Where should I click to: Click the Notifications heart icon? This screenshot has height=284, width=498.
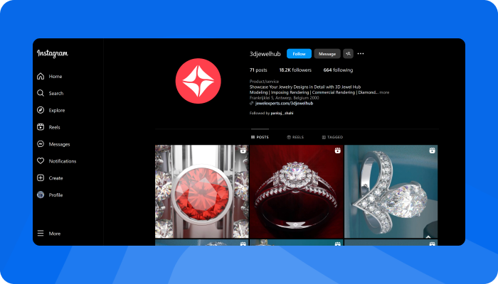click(41, 161)
